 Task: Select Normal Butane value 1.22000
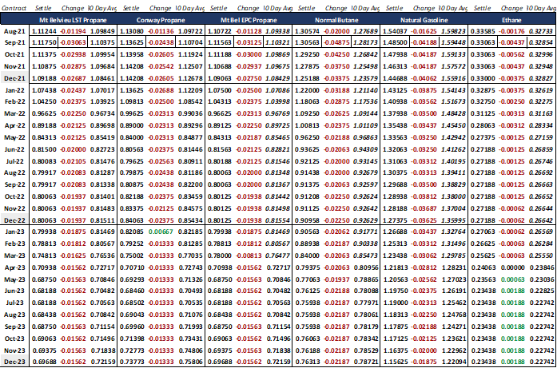pos(308,90)
